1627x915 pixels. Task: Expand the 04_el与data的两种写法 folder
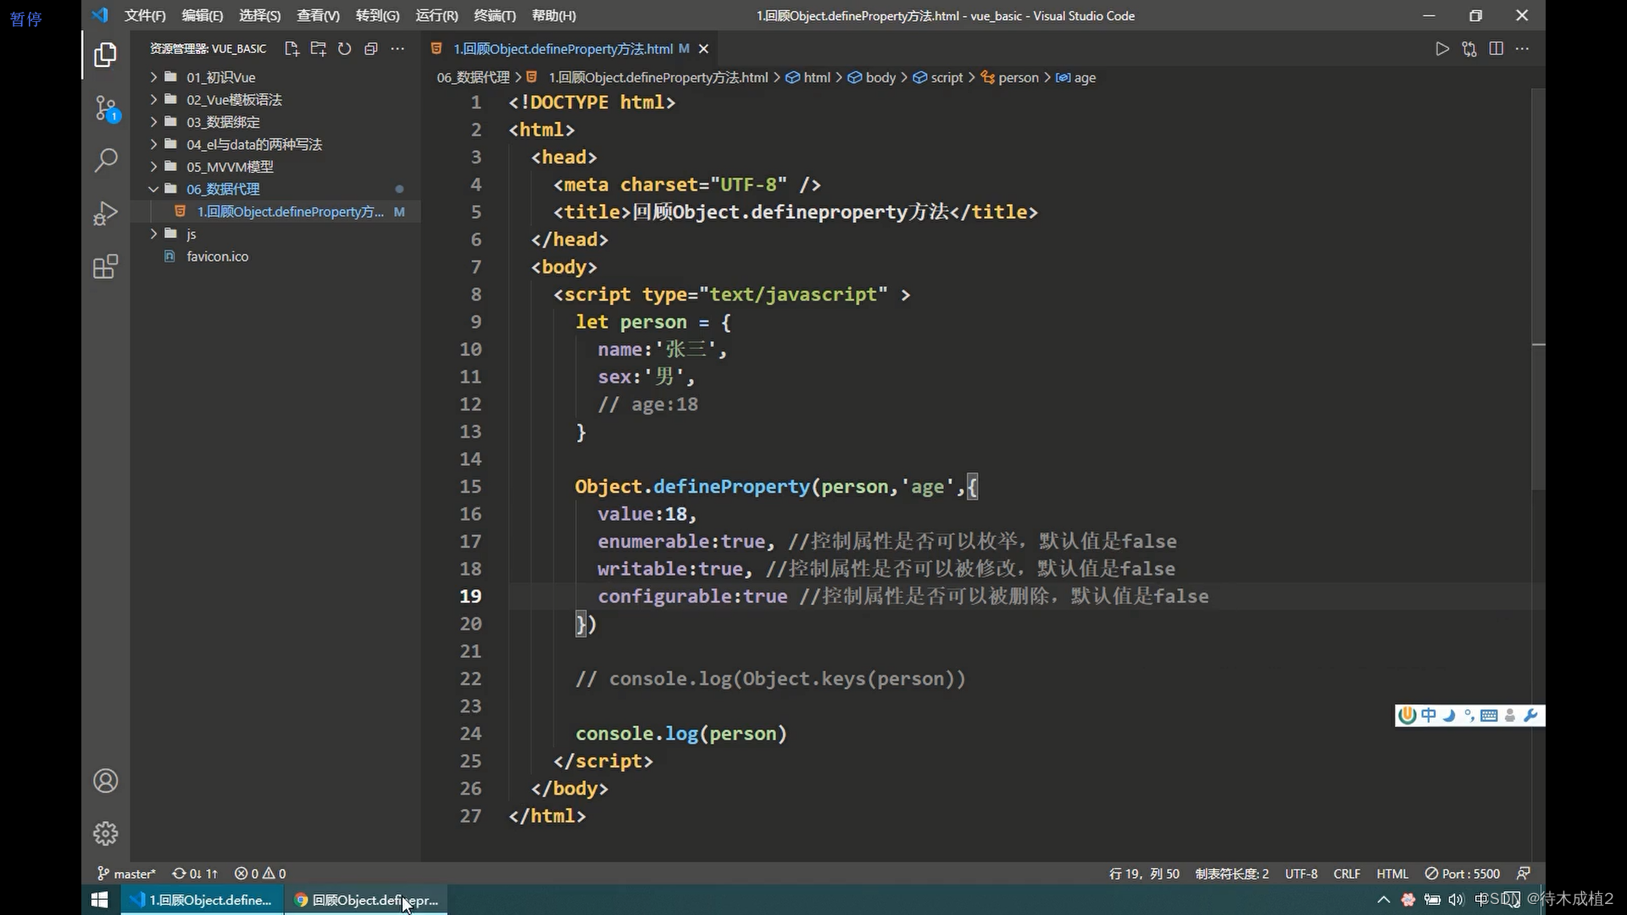pos(275,145)
